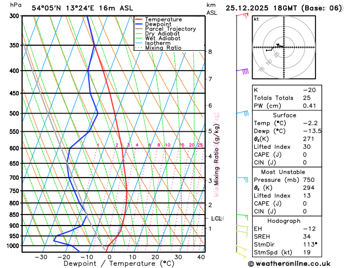347x268 pixels.
Task: Click the cyan wind barb at 700 hPa
Action: point(242,179)
